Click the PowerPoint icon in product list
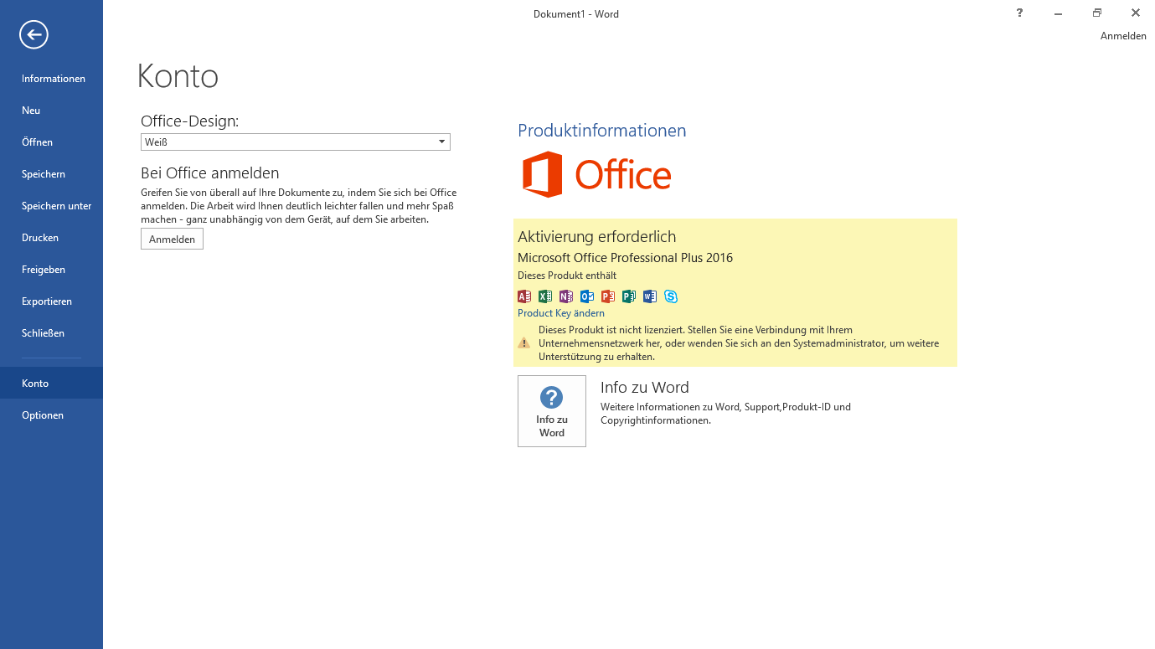Viewport: 1155px width, 649px height. [x=608, y=296]
